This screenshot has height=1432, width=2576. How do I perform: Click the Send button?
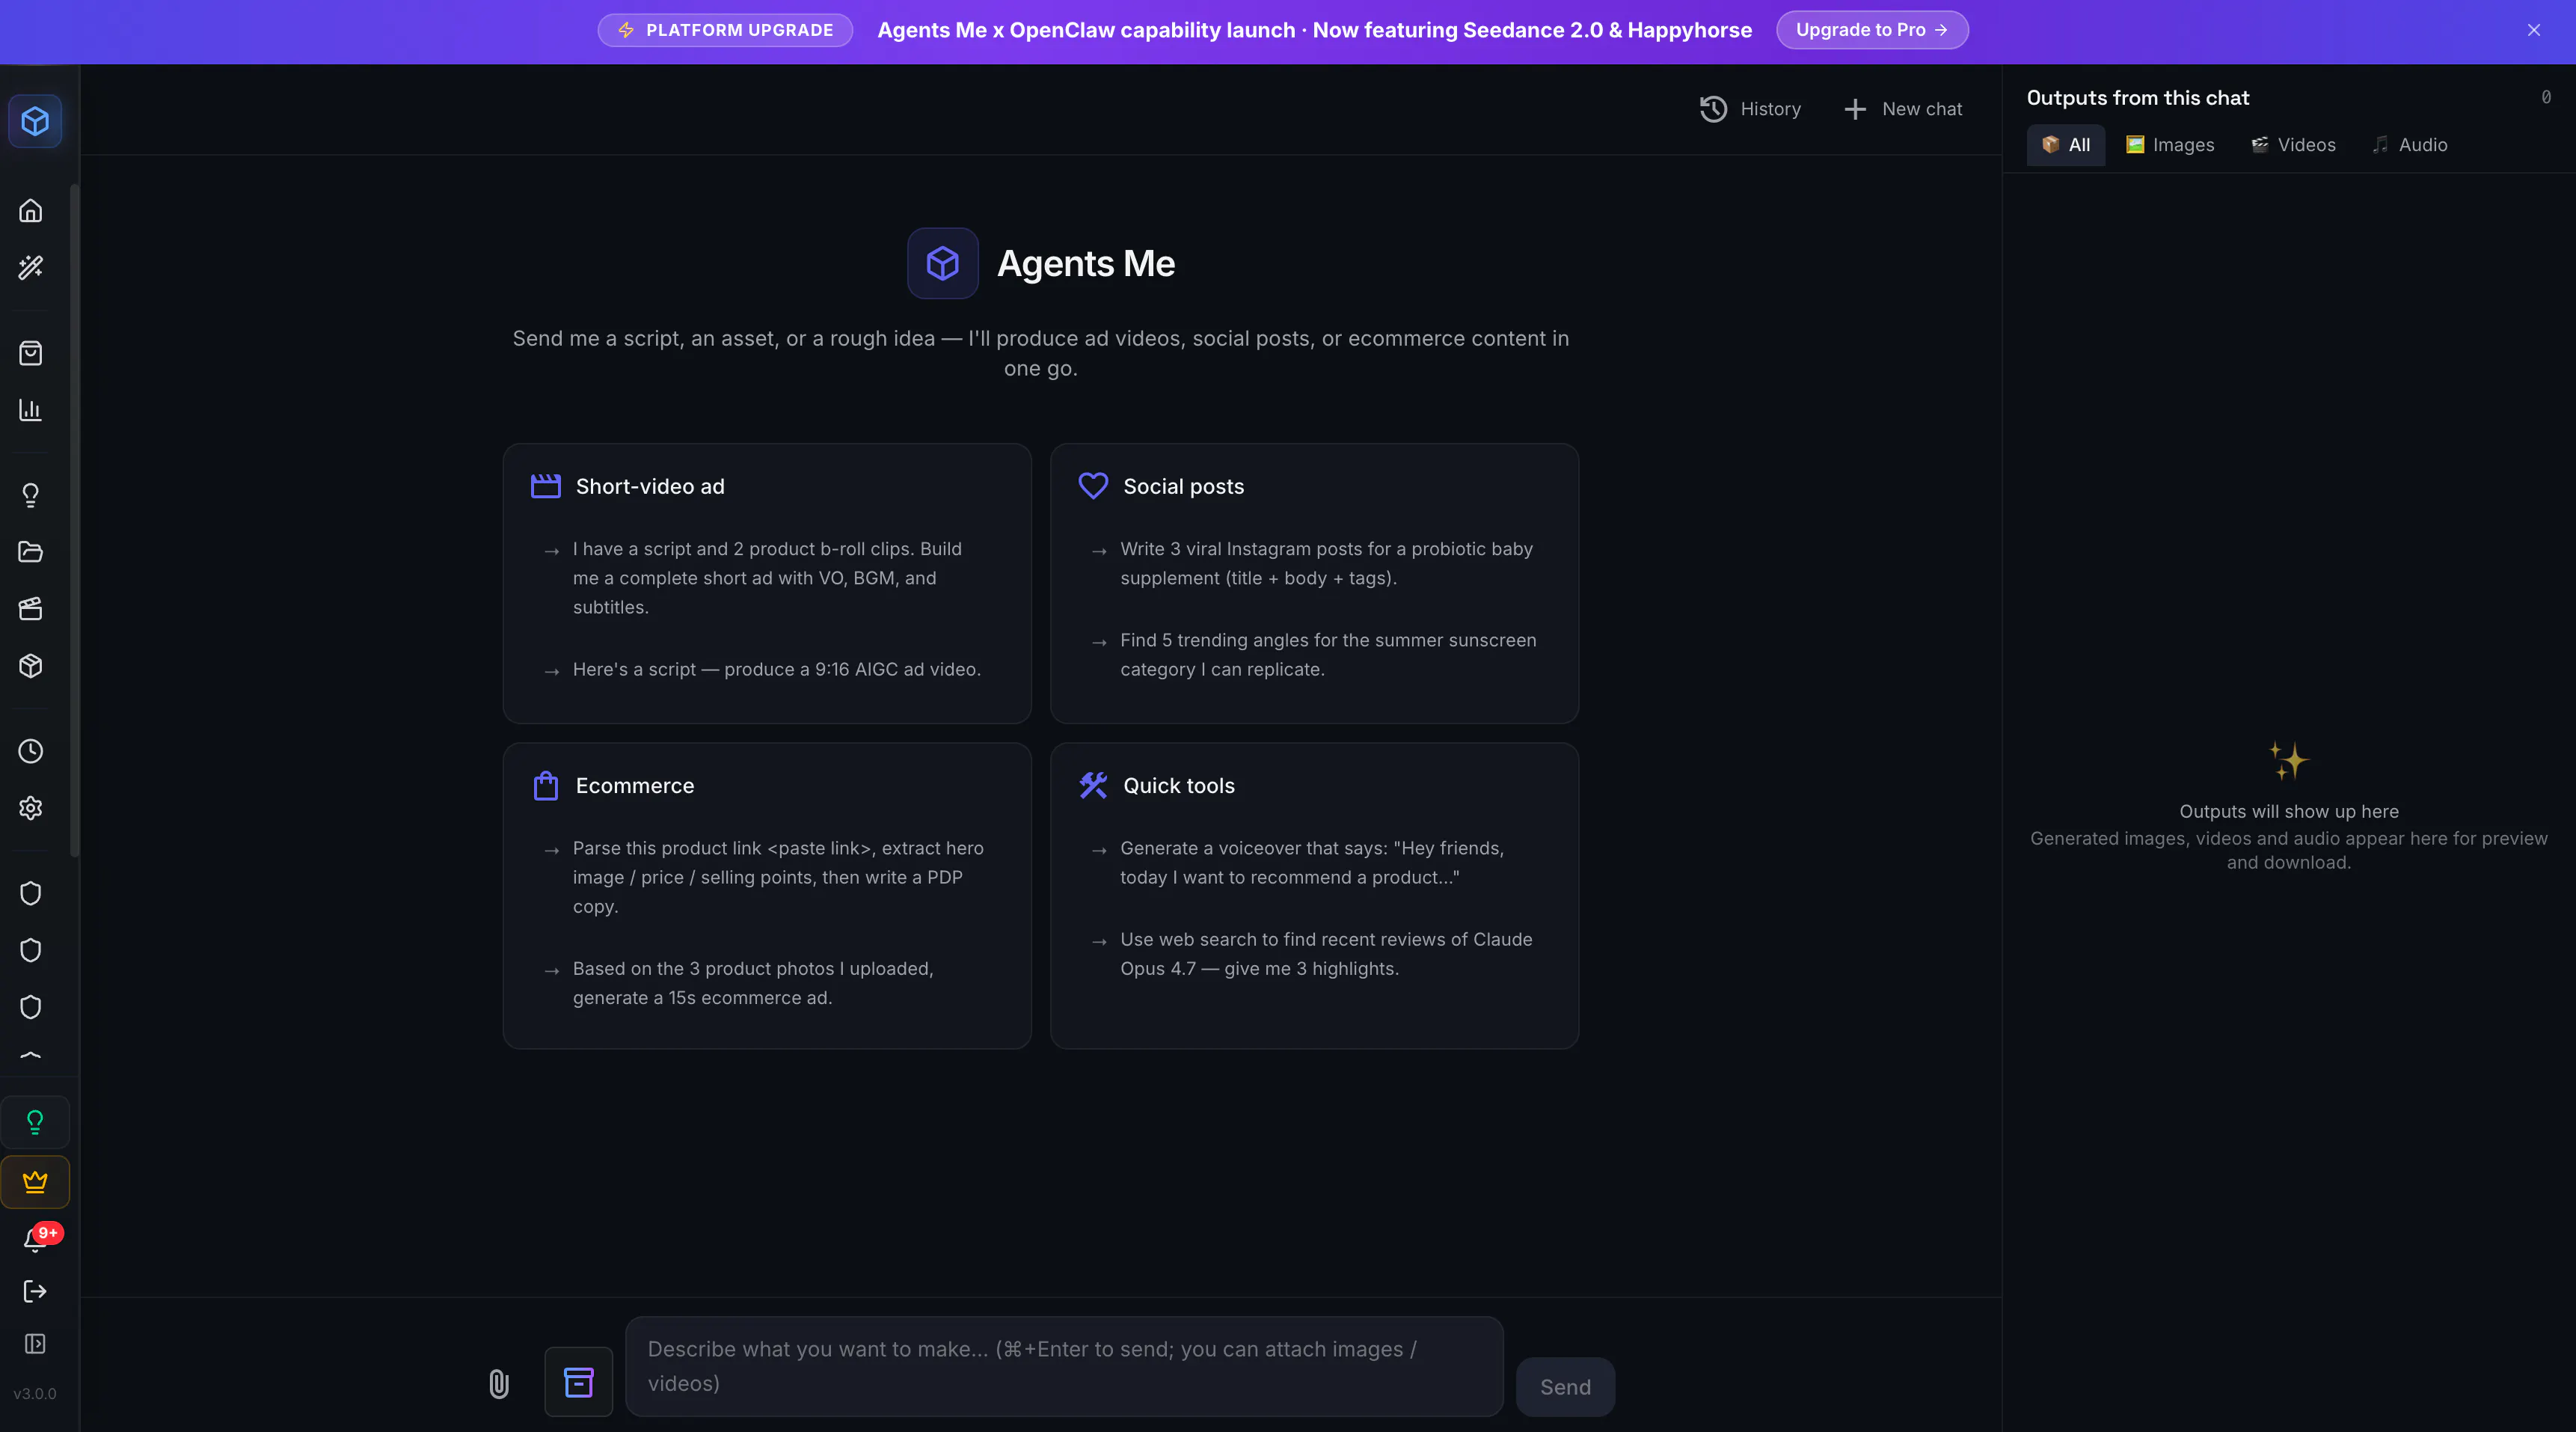point(1565,1387)
